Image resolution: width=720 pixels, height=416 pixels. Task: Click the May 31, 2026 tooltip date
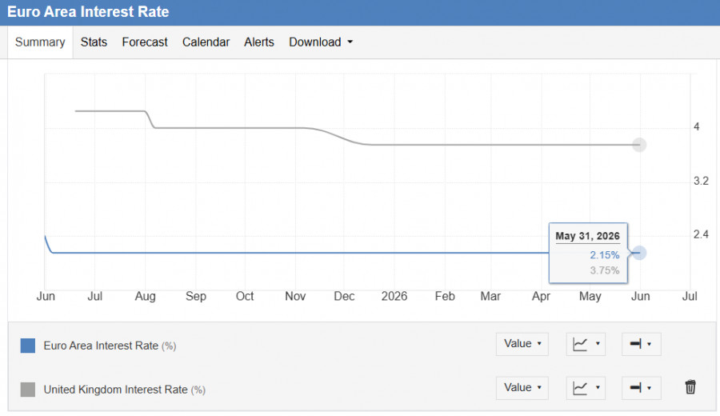coord(587,236)
